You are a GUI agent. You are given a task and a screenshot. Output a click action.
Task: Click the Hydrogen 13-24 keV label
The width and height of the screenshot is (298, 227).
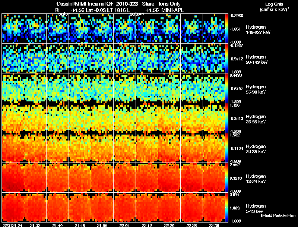[x=256, y=179]
